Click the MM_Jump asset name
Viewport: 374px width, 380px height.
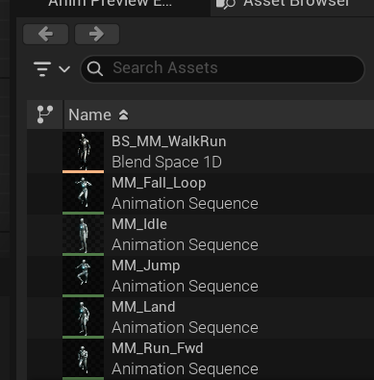(146, 266)
